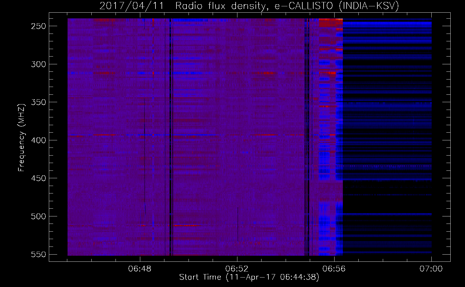This screenshot has width=465, height=287.
Task: Click the 06:56 time axis label
Action: point(334,269)
